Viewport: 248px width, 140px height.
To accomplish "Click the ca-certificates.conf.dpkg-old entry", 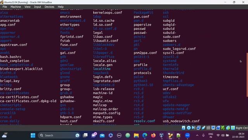I will point(28,101).
